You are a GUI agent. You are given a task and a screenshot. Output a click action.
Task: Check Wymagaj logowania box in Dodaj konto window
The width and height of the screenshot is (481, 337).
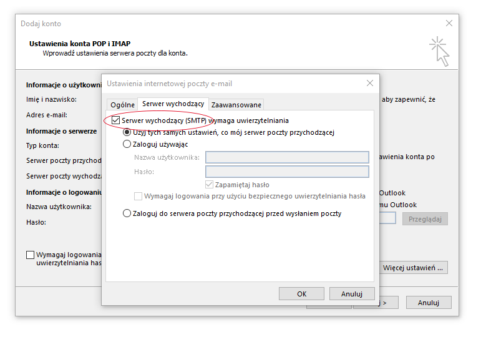tap(31, 255)
